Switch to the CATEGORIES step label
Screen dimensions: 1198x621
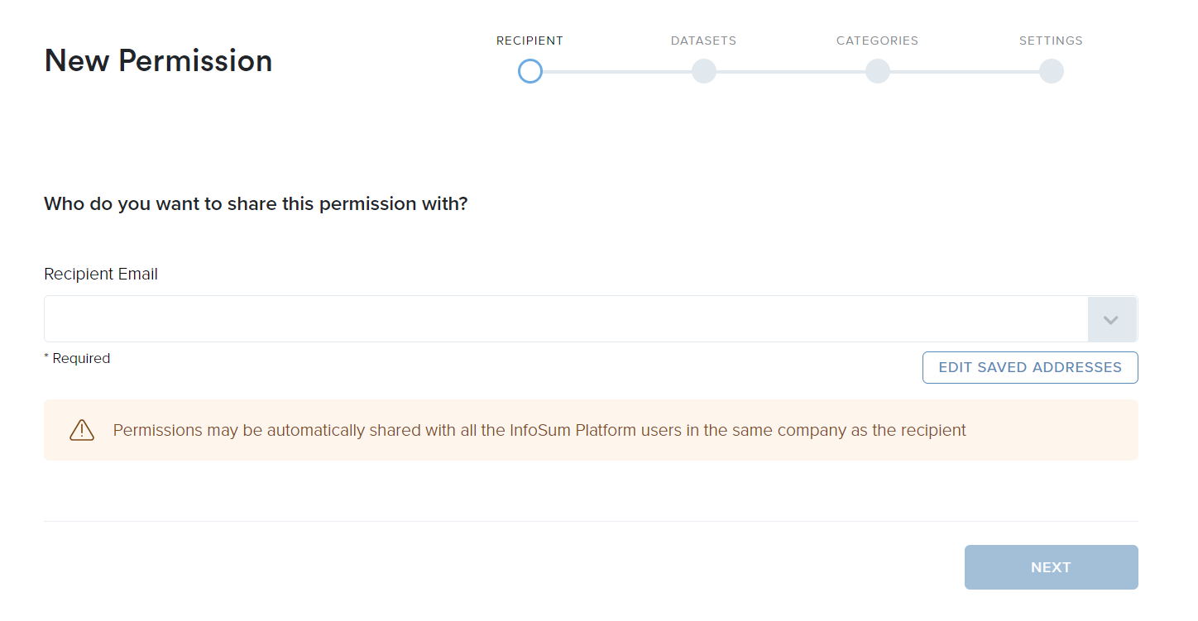[x=877, y=41]
